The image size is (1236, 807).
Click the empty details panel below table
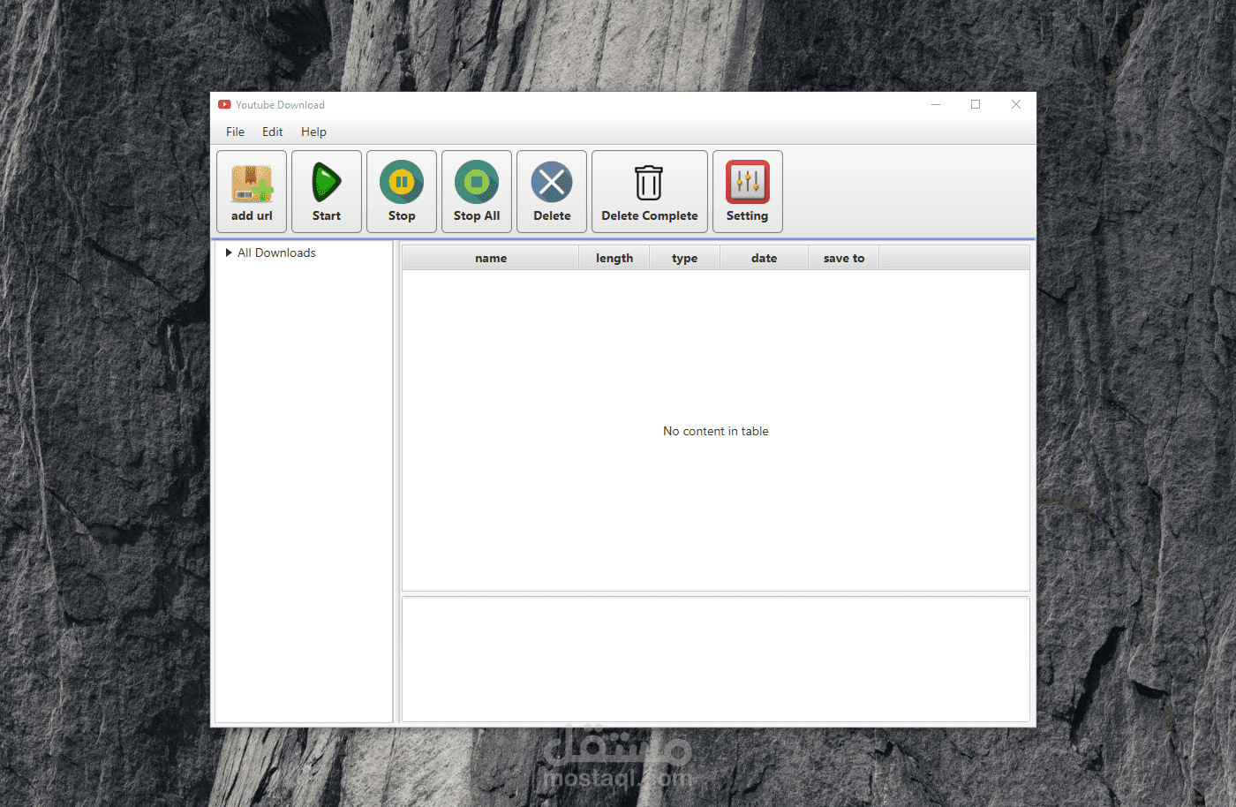716,660
